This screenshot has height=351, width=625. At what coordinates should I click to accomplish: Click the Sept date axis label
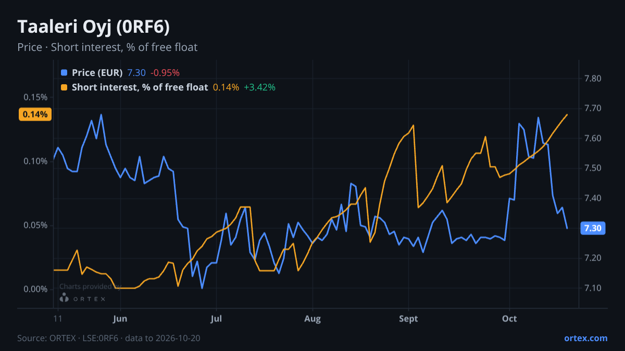[x=409, y=319]
